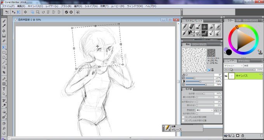Image resolution: width=264 pixels, height=140 pixels.
Task: Toggle visibility of キャンバス layer
Action: (226, 76)
